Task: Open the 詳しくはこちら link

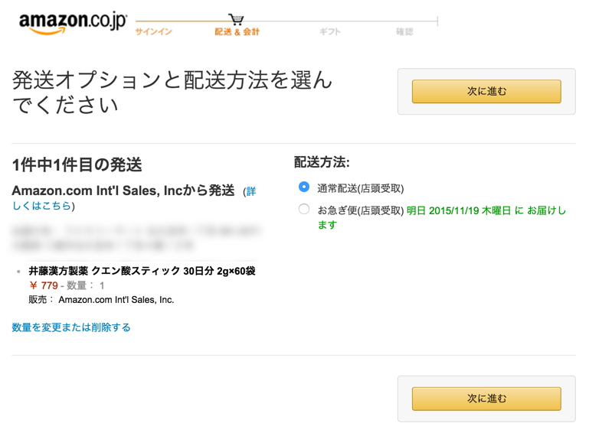Action: click(42, 206)
